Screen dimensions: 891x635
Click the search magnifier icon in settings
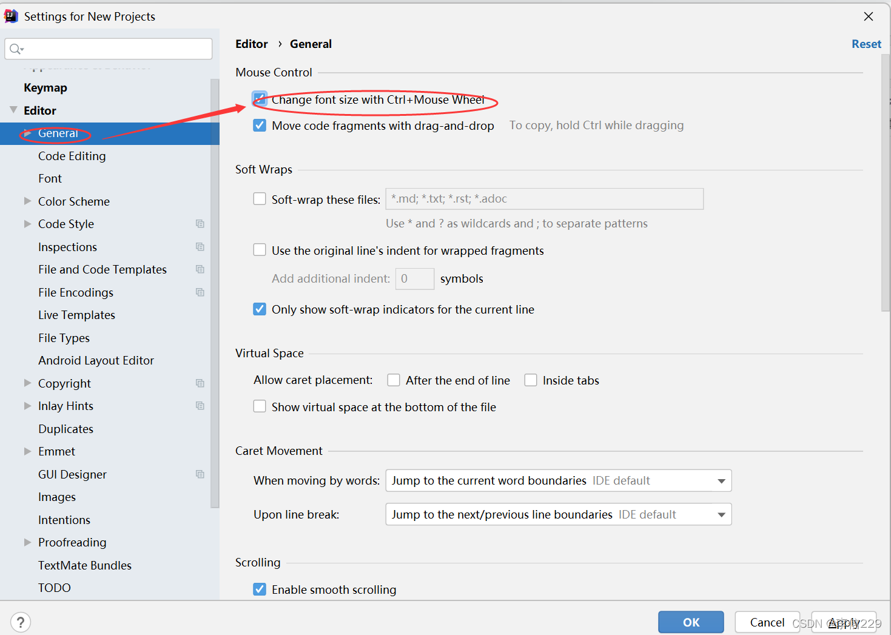(x=16, y=49)
